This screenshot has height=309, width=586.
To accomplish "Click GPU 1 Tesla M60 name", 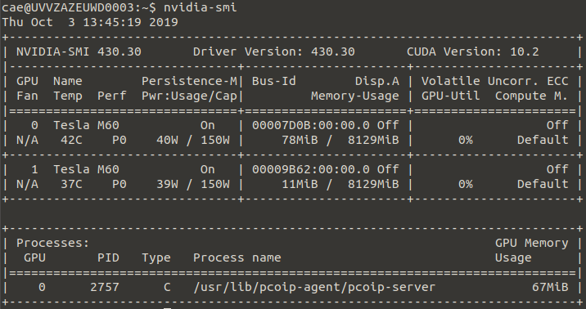I will pyautogui.click(x=86, y=169).
